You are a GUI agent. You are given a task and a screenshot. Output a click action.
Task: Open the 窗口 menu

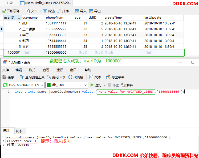[x=73, y=70]
